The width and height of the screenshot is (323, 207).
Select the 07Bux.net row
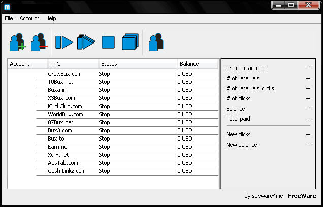[127, 122]
